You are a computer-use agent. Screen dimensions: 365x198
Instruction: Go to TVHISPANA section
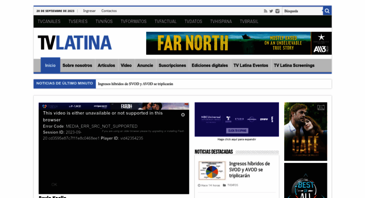coord(221,22)
